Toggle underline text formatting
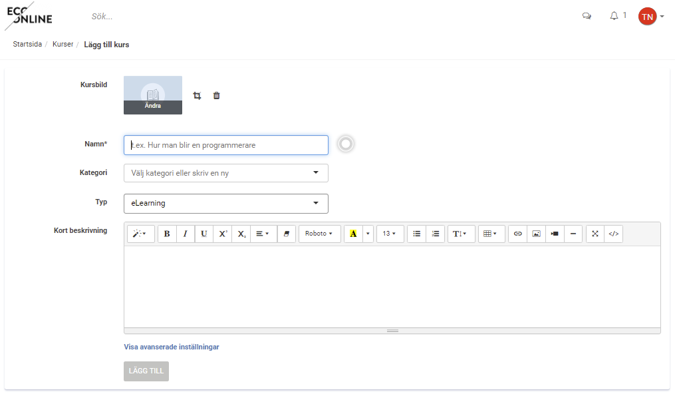This screenshot has width=675, height=396. (x=204, y=234)
